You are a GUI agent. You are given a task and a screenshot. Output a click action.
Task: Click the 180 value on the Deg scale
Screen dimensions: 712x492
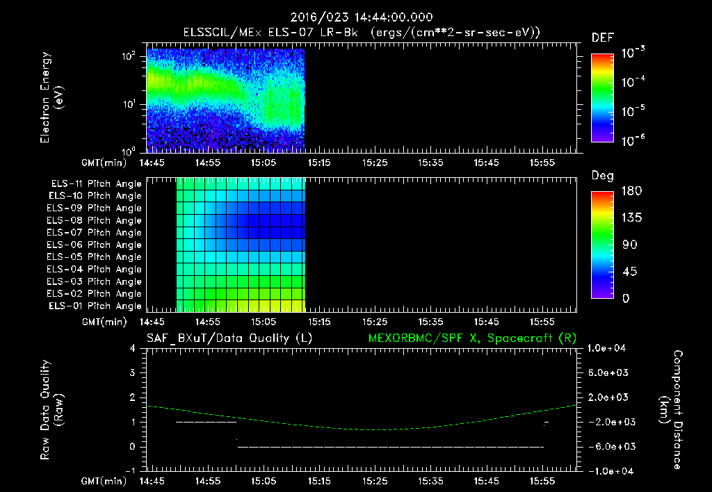click(631, 191)
